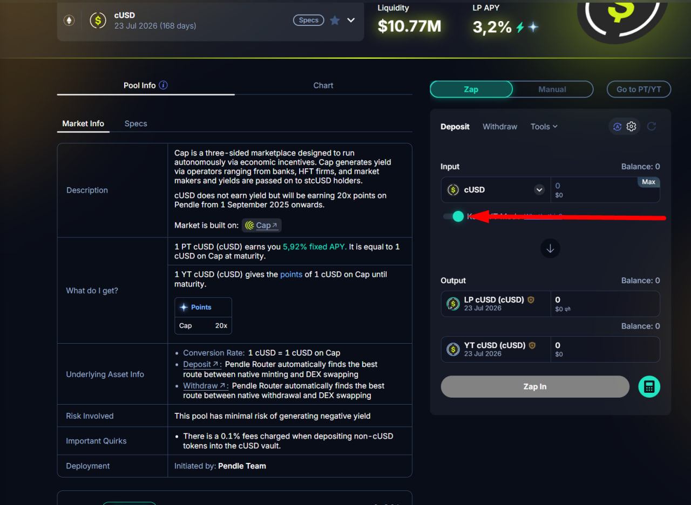Click the Input 'Balance: 0' label

click(x=640, y=167)
